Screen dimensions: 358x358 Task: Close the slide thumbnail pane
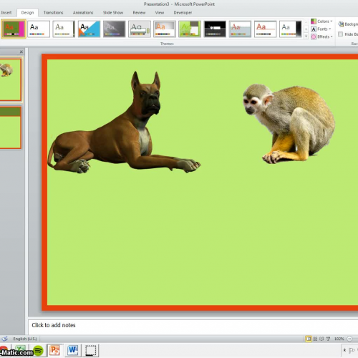click(21, 52)
